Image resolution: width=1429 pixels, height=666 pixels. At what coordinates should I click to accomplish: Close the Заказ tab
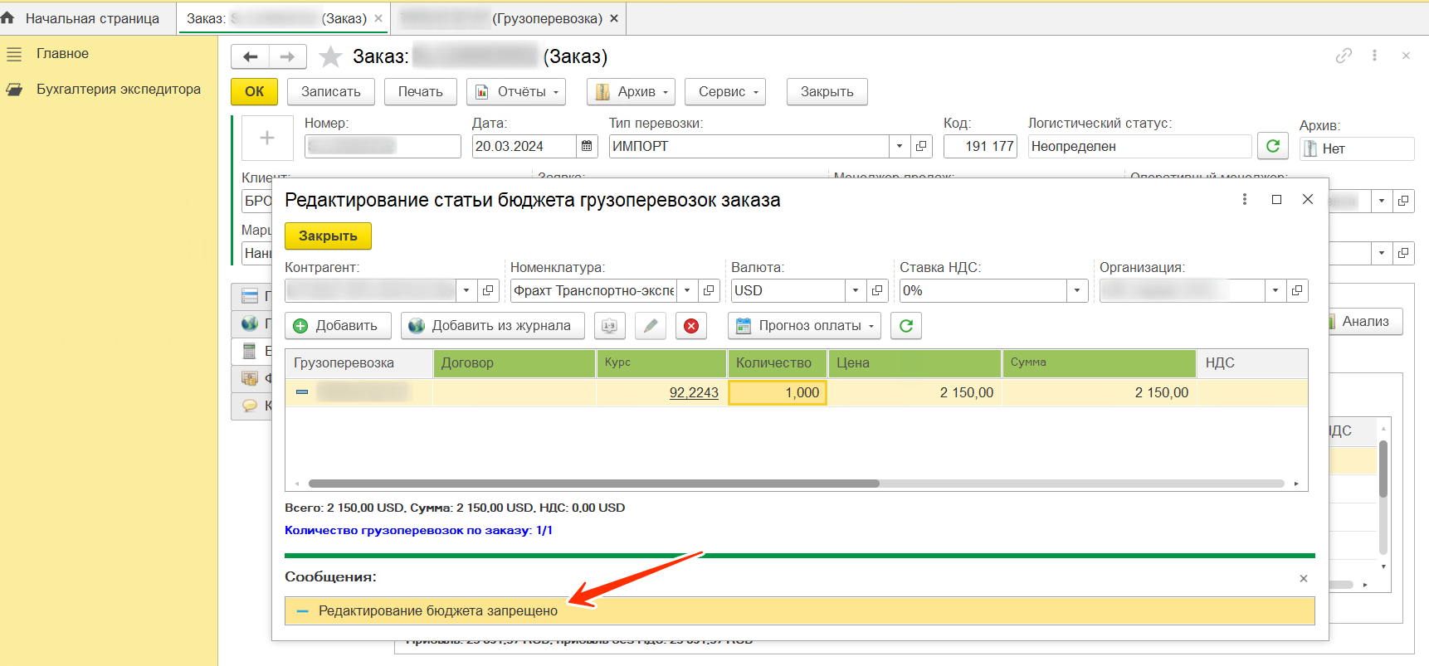coord(378,18)
